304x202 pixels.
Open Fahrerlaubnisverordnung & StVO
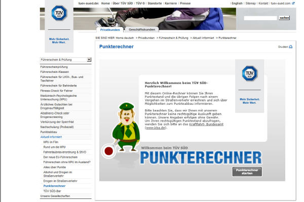coord(65,152)
